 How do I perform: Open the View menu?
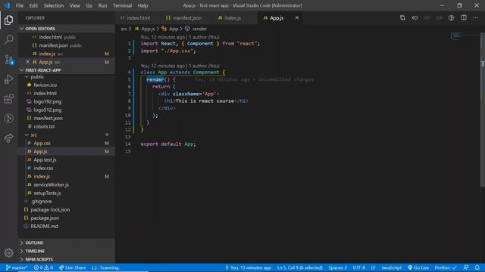pos(74,5)
